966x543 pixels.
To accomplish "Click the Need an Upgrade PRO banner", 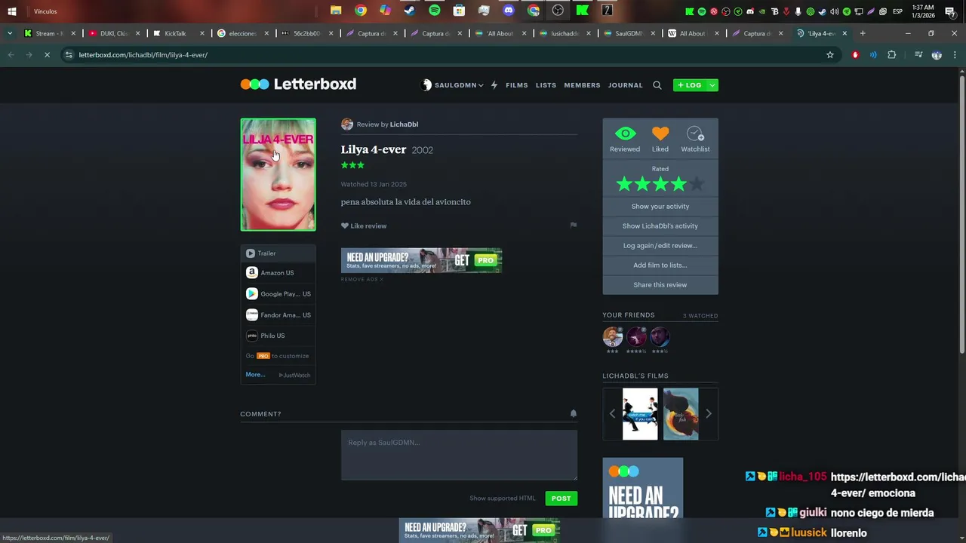I will point(421,260).
